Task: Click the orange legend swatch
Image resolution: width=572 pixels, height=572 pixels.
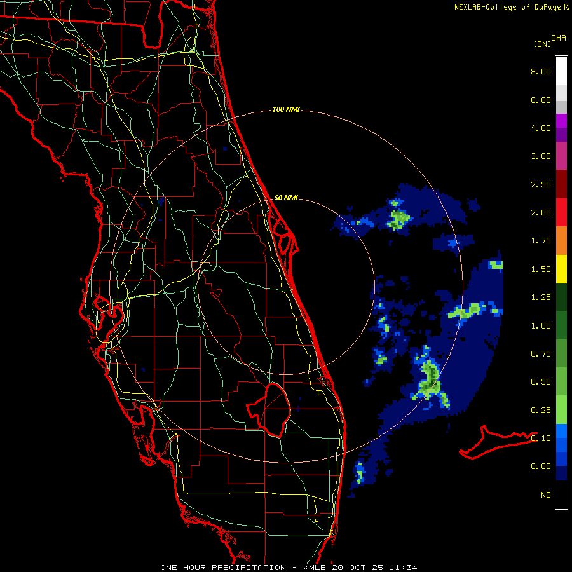Action: click(561, 240)
